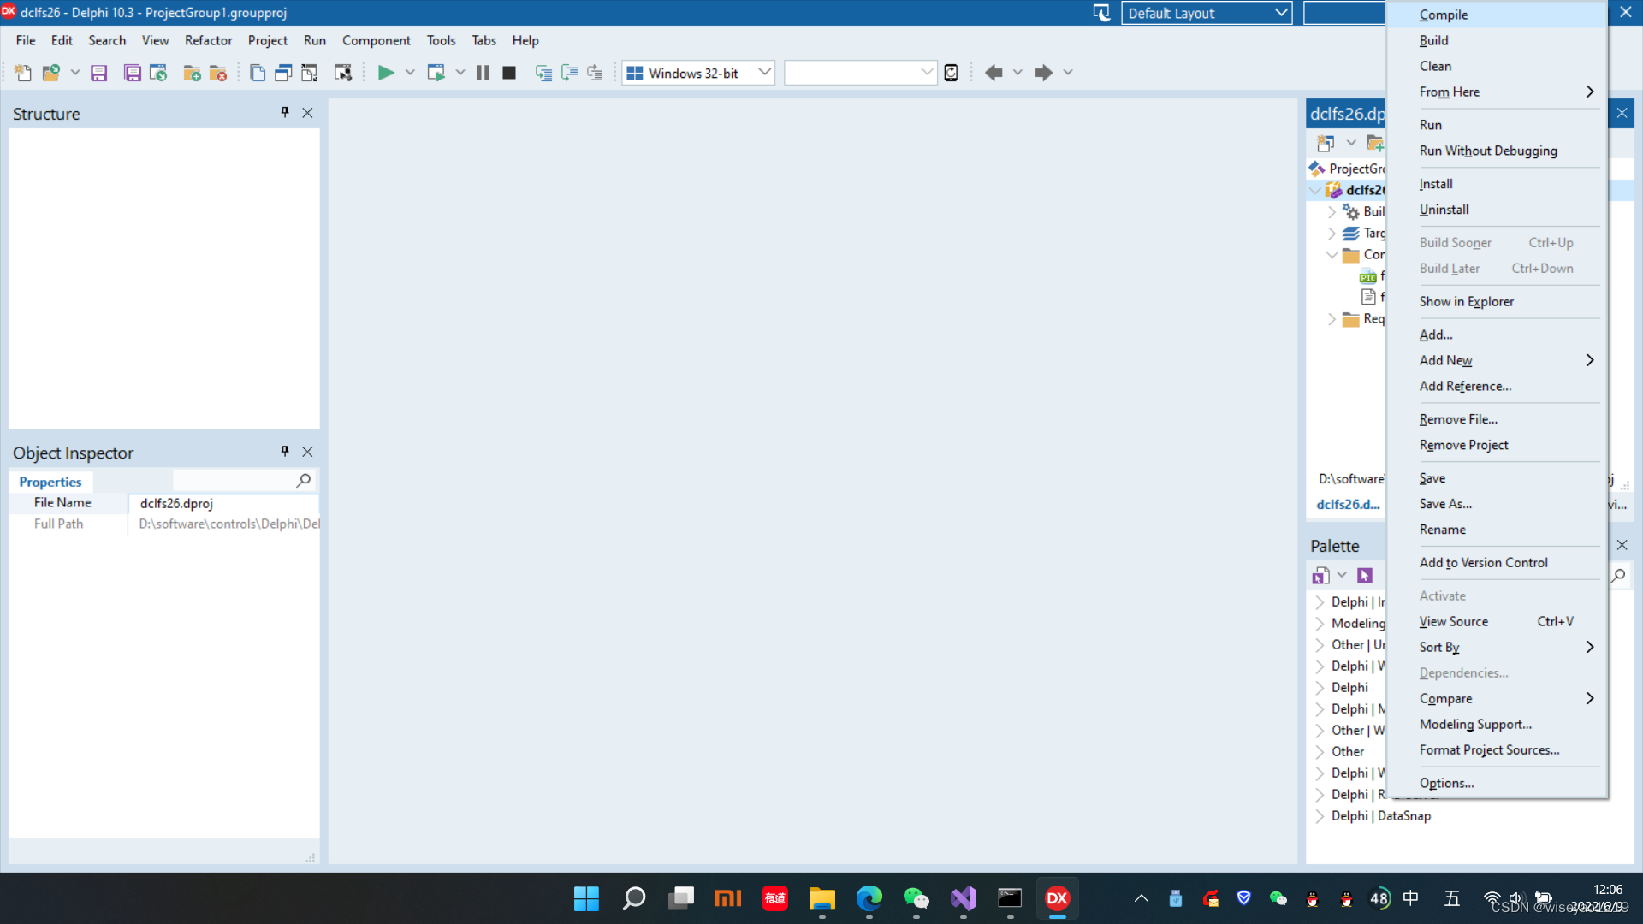The image size is (1643, 924).
Task: Click the Pause toolbar icon
Action: pos(483,73)
